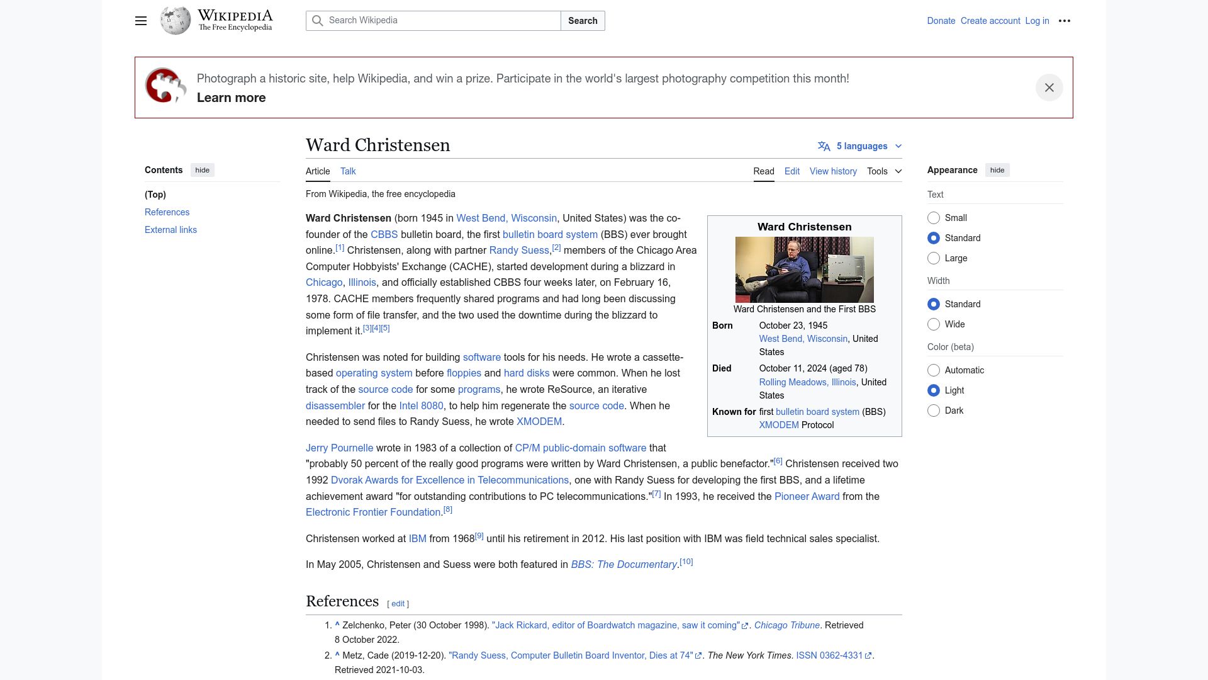Viewport: 1208px width, 680px height.
Task: Hide the Appearance panel
Action: click(997, 170)
